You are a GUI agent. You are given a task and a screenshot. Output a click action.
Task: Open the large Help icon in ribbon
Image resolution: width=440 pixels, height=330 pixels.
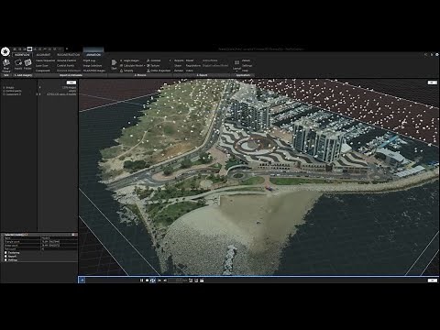tap(6, 65)
